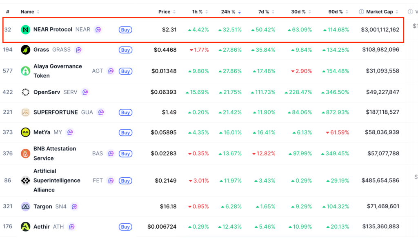Image resolution: width=418 pixels, height=238 pixels.
Task: Sort table by Market Cap column
Action: (382, 12)
